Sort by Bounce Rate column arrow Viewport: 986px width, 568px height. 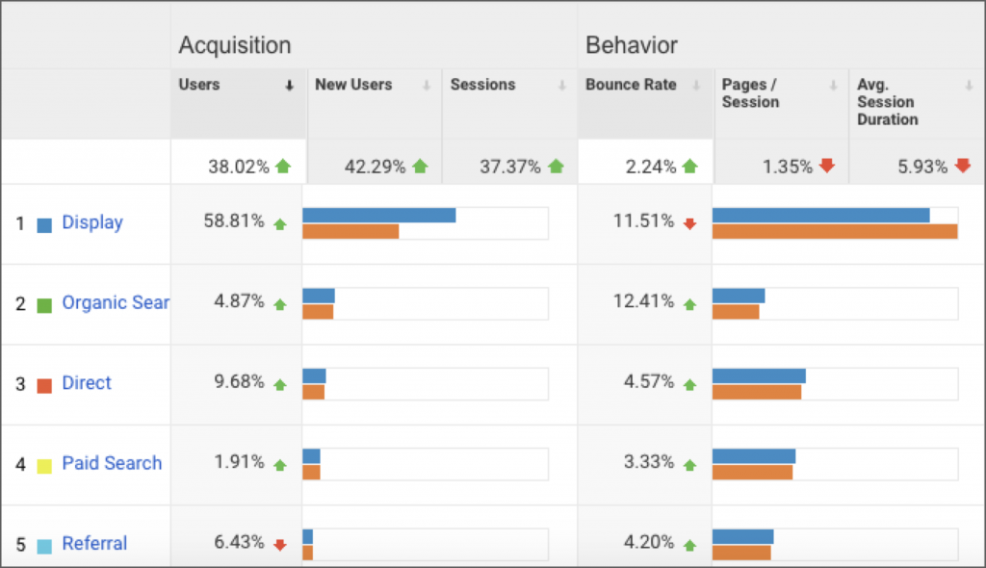click(x=696, y=85)
